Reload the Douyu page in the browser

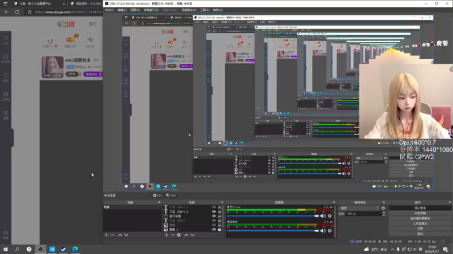17,12
